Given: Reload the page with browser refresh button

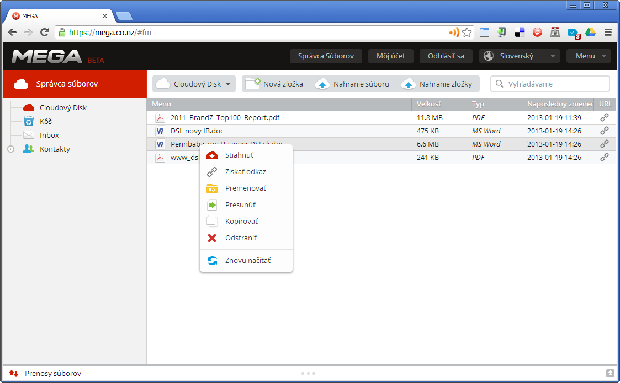Looking at the screenshot, I should [44, 33].
